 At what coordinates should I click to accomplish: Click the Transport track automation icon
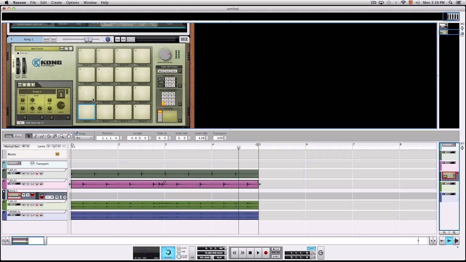click(32, 163)
